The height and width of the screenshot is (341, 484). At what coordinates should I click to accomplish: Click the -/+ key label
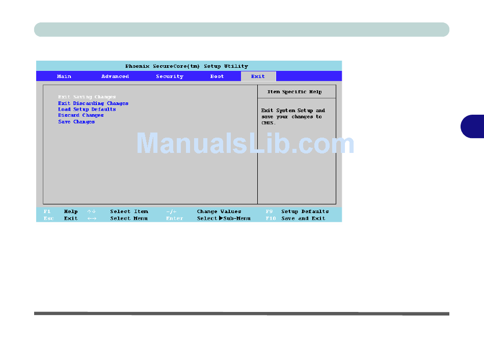[171, 212]
